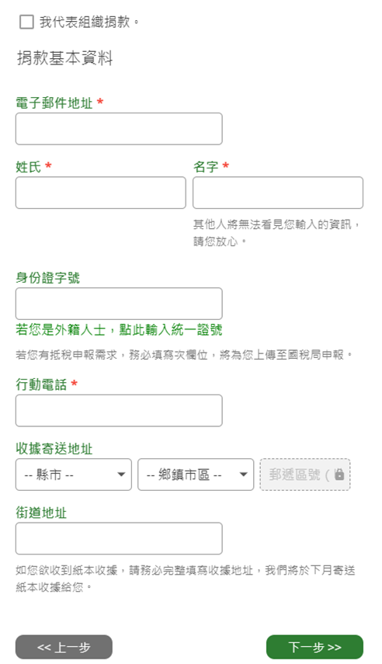Click the 行動電話 input field
The image size is (382, 664).
(119, 410)
